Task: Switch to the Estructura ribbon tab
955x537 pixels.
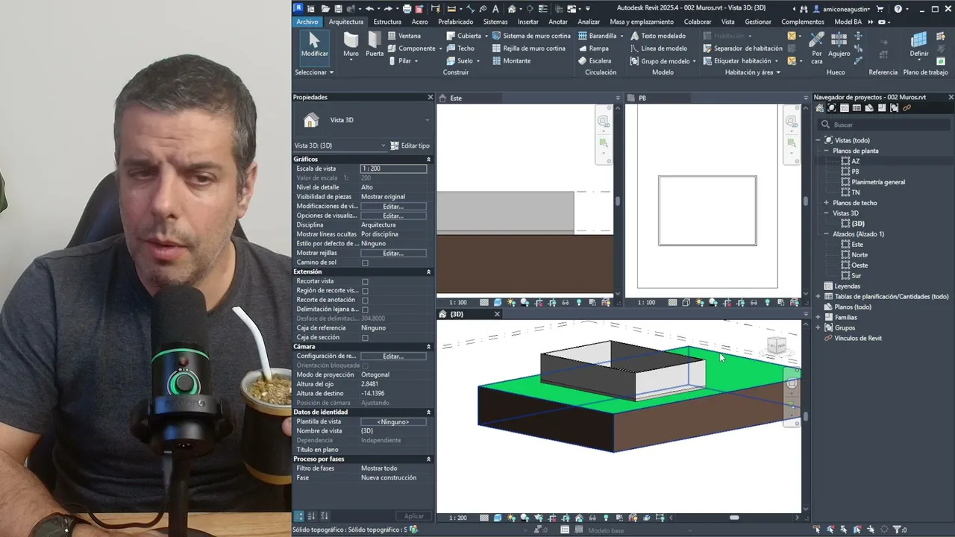Action: click(x=387, y=22)
